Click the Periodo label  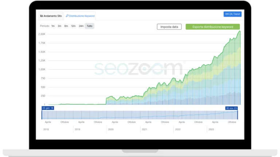[44, 26]
